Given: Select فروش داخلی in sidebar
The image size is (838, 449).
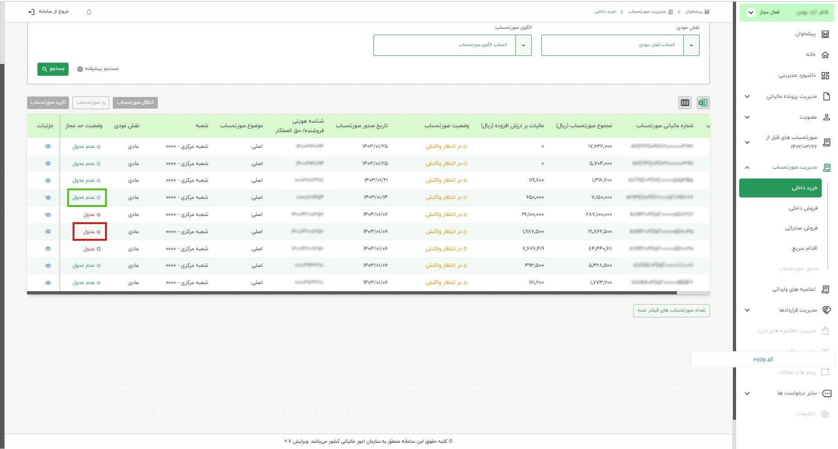Looking at the screenshot, I should tap(803, 208).
